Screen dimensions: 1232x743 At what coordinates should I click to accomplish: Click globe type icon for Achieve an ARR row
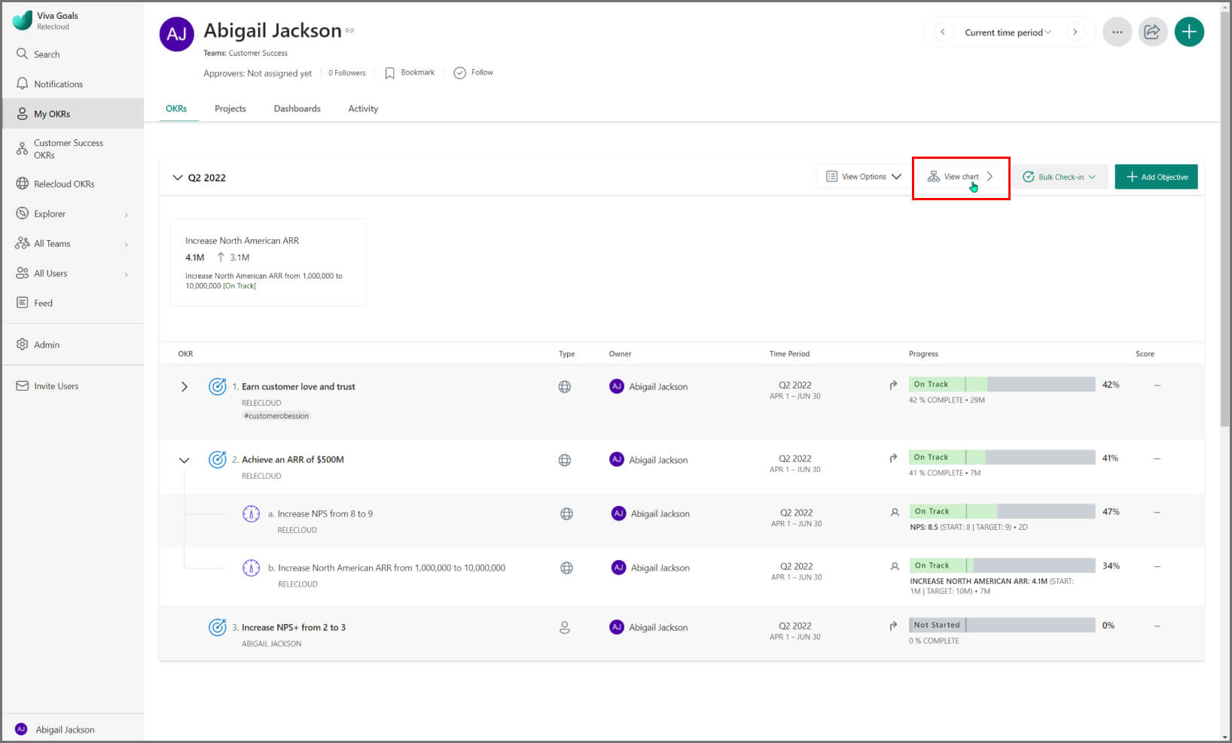[x=564, y=460]
